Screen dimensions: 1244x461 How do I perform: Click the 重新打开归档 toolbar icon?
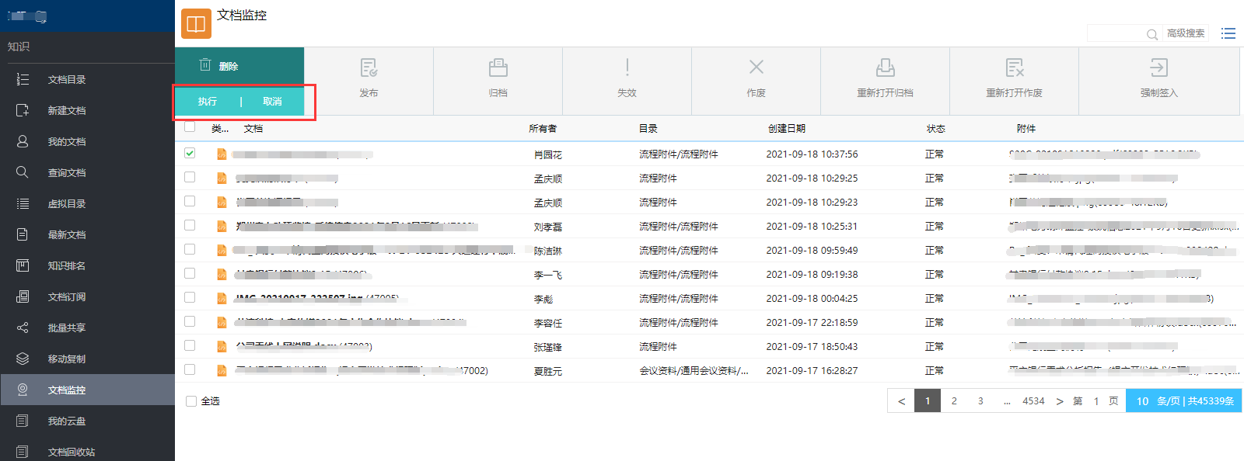pos(885,68)
